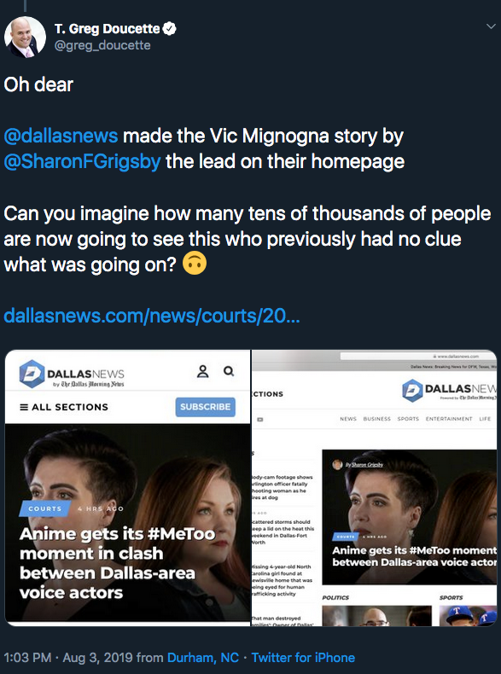Click the verified badge next to Doucette
Viewport: 501px width, 674px height.
tap(170, 29)
